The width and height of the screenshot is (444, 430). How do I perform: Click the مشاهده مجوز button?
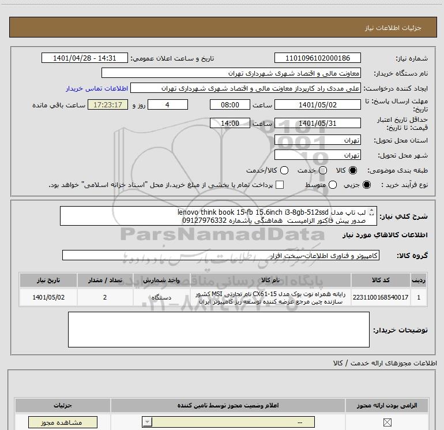[x=63, y=422]
